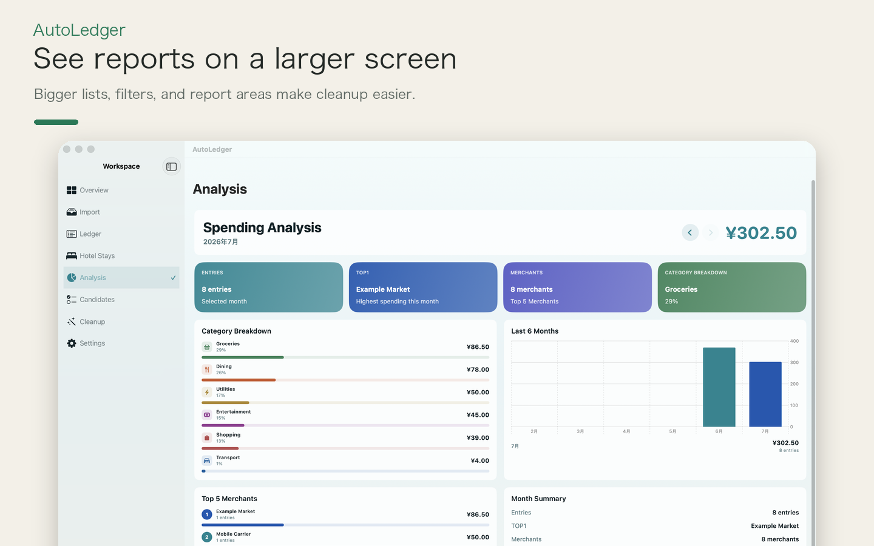Click the Groceries basket icon
The height and width of the screenshot is (546, 874).
pyautogui.click(x=207, y=347)
